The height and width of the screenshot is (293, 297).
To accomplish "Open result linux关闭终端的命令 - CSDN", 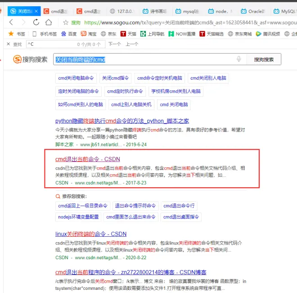I will (91, 234).
